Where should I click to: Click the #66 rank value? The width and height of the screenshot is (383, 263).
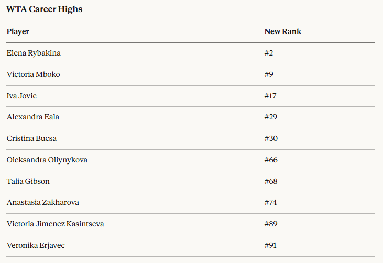coord(271,160)
